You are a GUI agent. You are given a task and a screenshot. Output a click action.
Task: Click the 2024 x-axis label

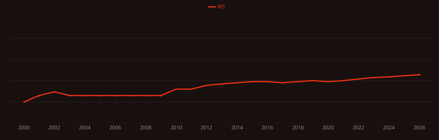(389, 128)
